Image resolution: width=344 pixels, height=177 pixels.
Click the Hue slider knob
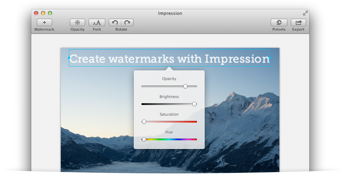[x=144, y=139]
